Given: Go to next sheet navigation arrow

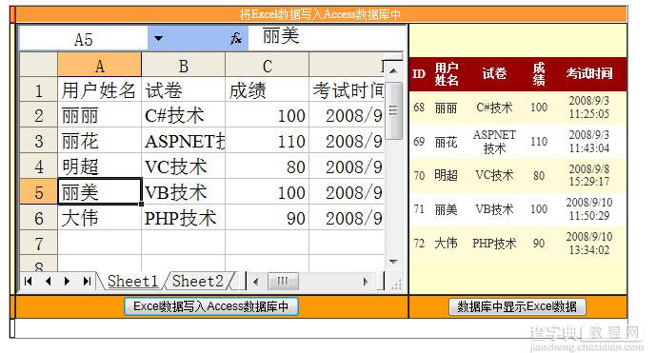Looking at the screenshot, I should coord(67,281).
